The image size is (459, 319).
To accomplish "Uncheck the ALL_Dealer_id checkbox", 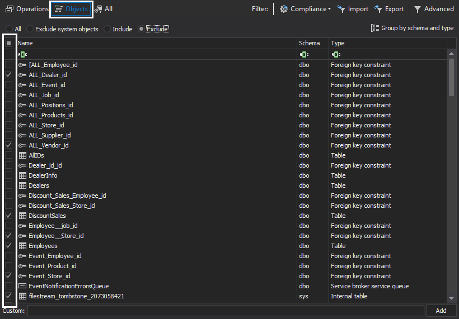I will click(9, 75).
